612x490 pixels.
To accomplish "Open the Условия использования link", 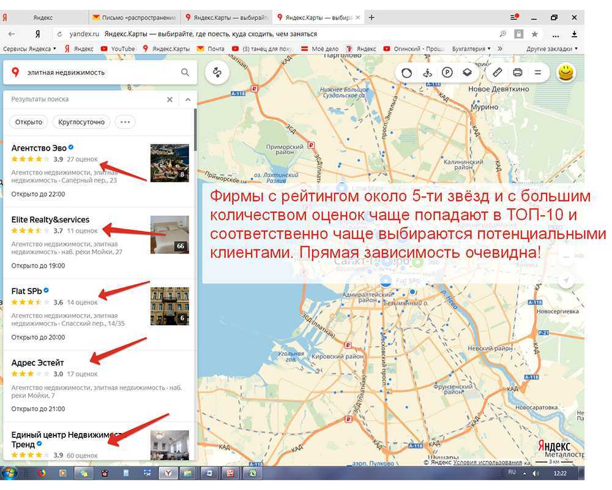I will (x=488, y=462).
